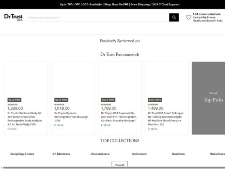Click the 1.34 crore customers text

point(207,14)
